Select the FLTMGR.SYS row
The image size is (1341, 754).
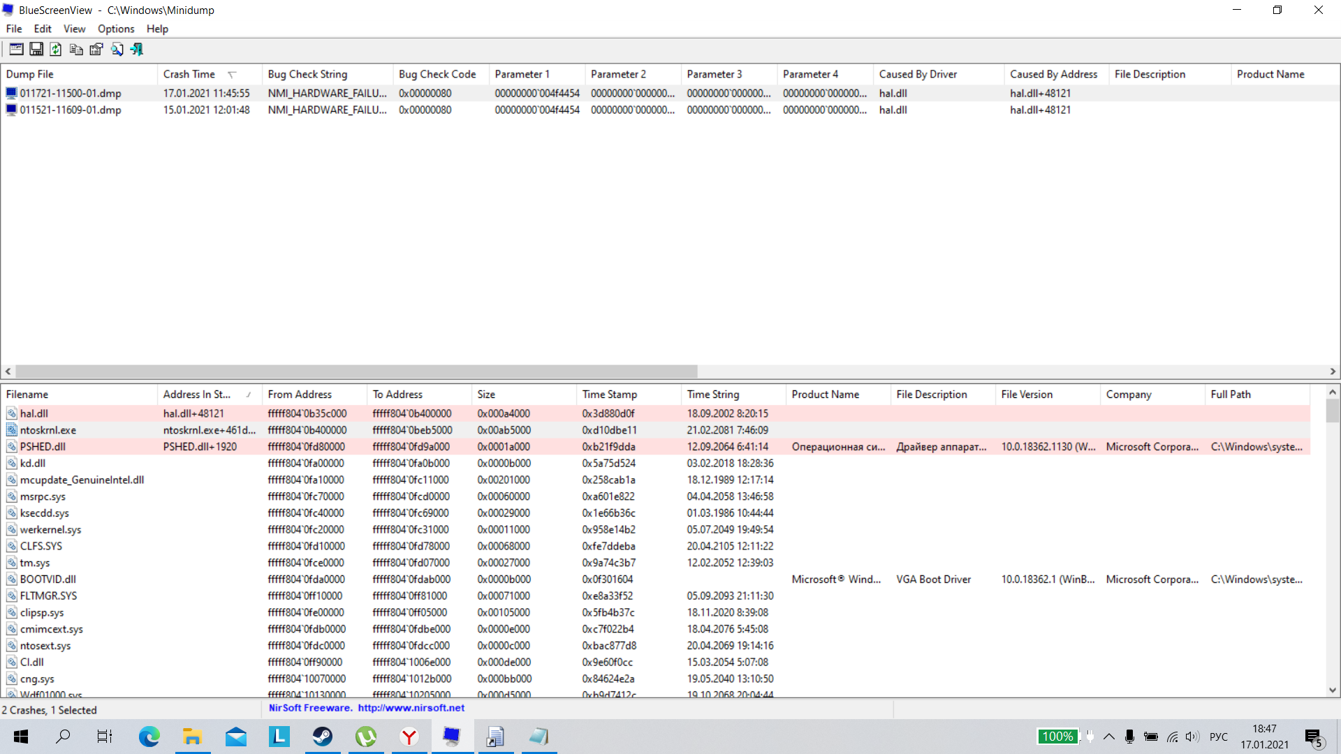click(655, 596)
